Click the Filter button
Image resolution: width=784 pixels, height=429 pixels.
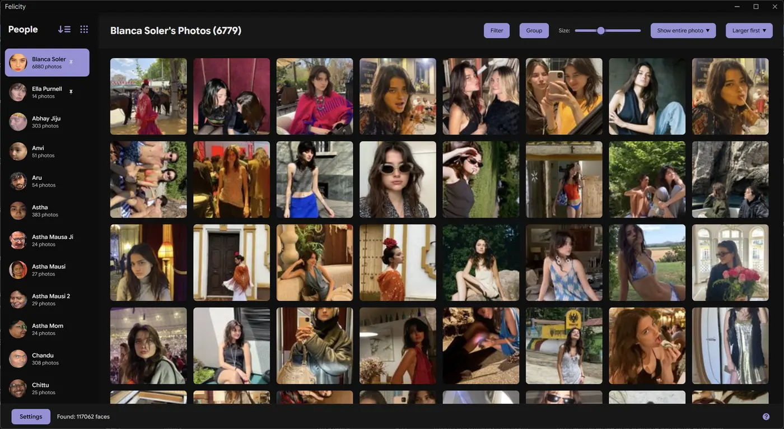[x=497, y=30]
